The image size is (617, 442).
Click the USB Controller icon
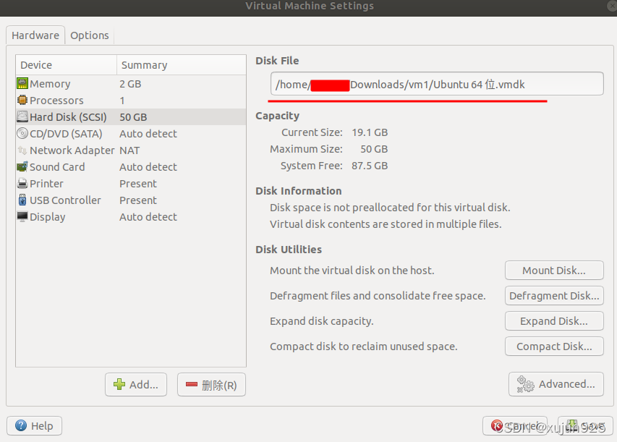pos(22,200)
